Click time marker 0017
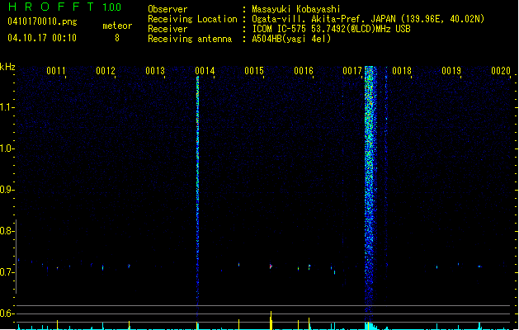 (352, 71)
